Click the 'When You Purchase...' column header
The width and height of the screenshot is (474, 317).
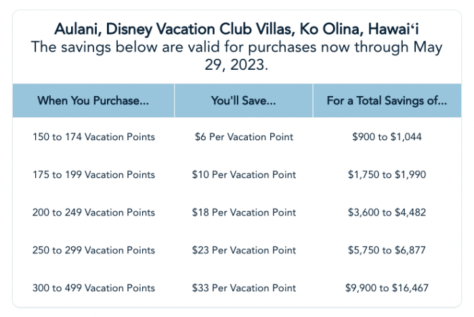pos(93,101)
